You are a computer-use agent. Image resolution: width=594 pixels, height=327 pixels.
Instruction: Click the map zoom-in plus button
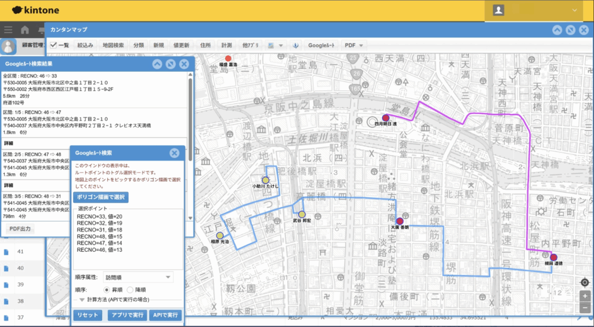pos(585,296)
